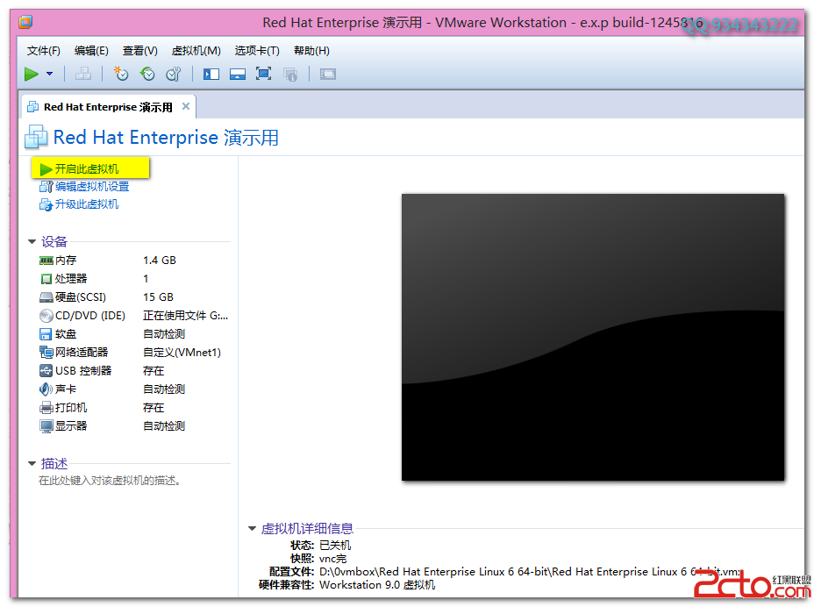Click the black VM screen preview
814x607 pixels.
(593, 337)
